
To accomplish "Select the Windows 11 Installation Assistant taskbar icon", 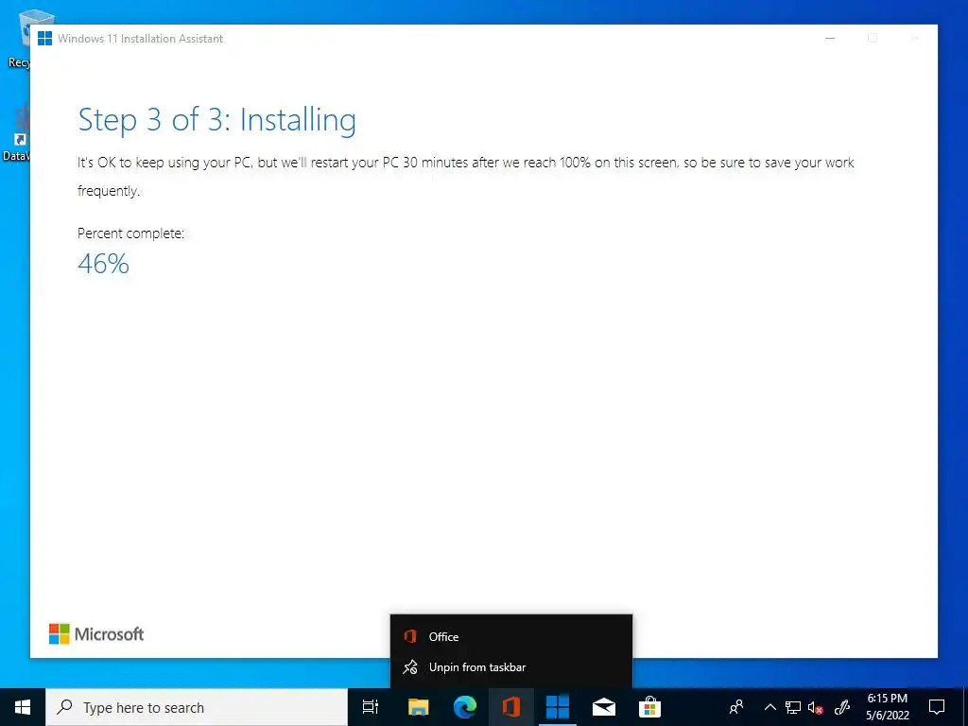I will (558, 707).
